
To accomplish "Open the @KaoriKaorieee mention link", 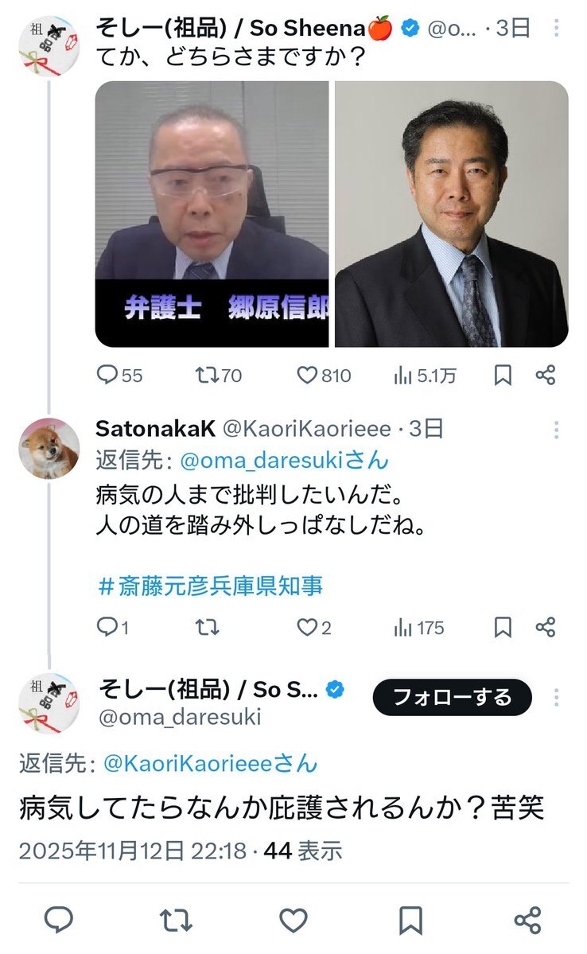I will pyautogui.click(x=210, y=764).
